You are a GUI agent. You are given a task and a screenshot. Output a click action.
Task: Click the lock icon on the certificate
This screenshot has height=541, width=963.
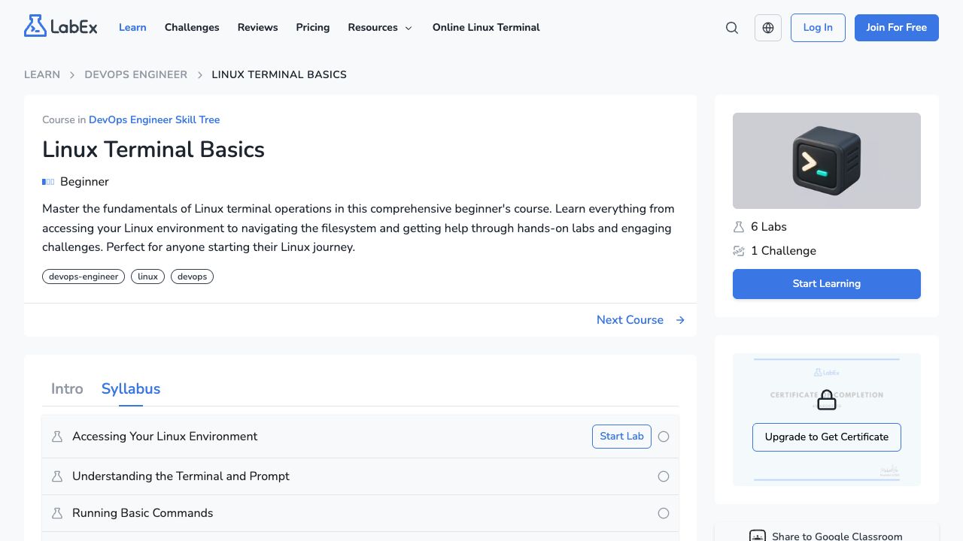[x=827, y=400]
